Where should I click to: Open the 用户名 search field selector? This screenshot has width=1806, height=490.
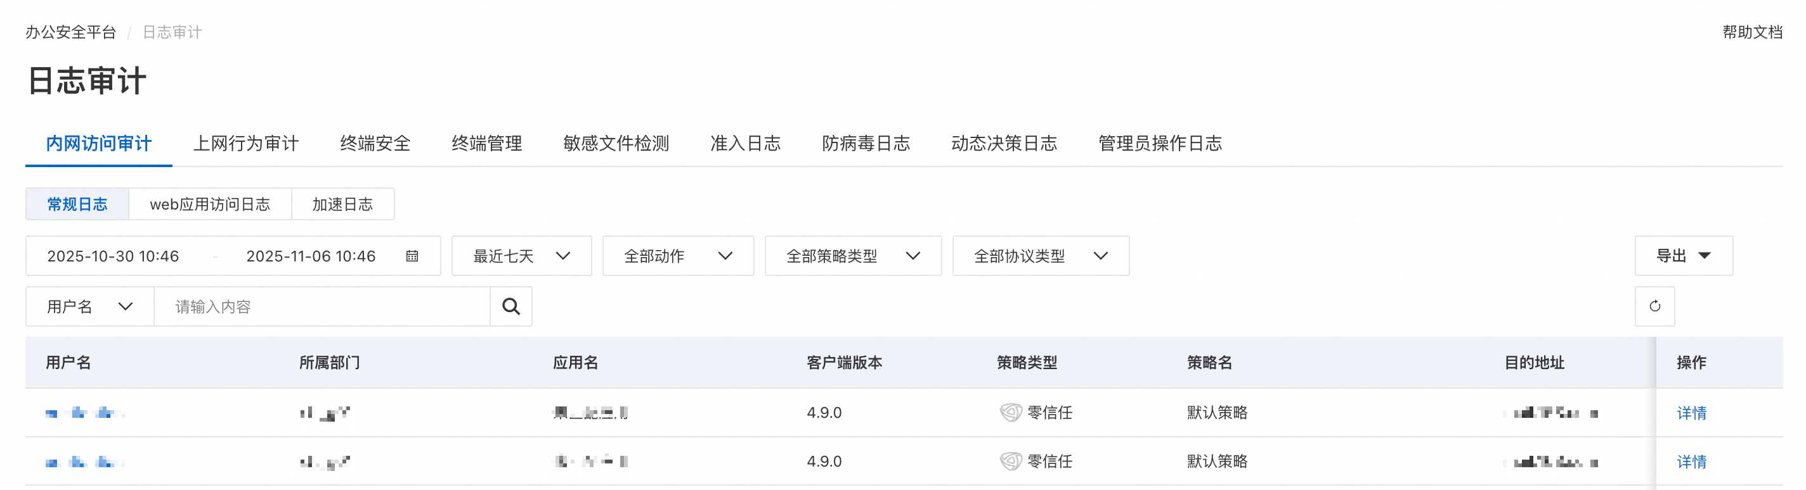tap(90, 306)
